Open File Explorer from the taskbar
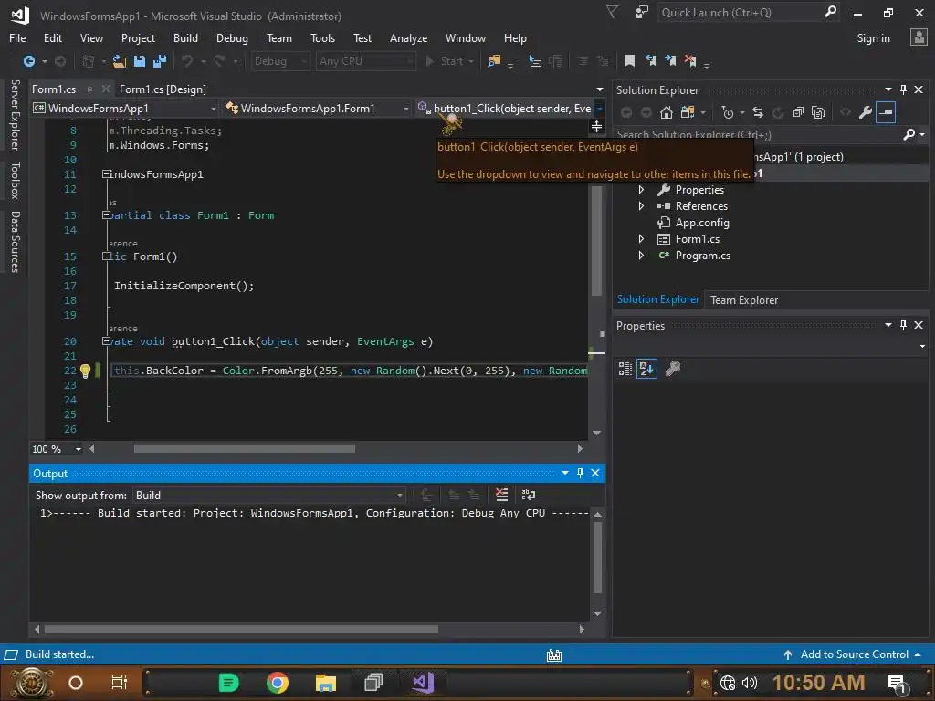The image size is (935, 701). 326,683
